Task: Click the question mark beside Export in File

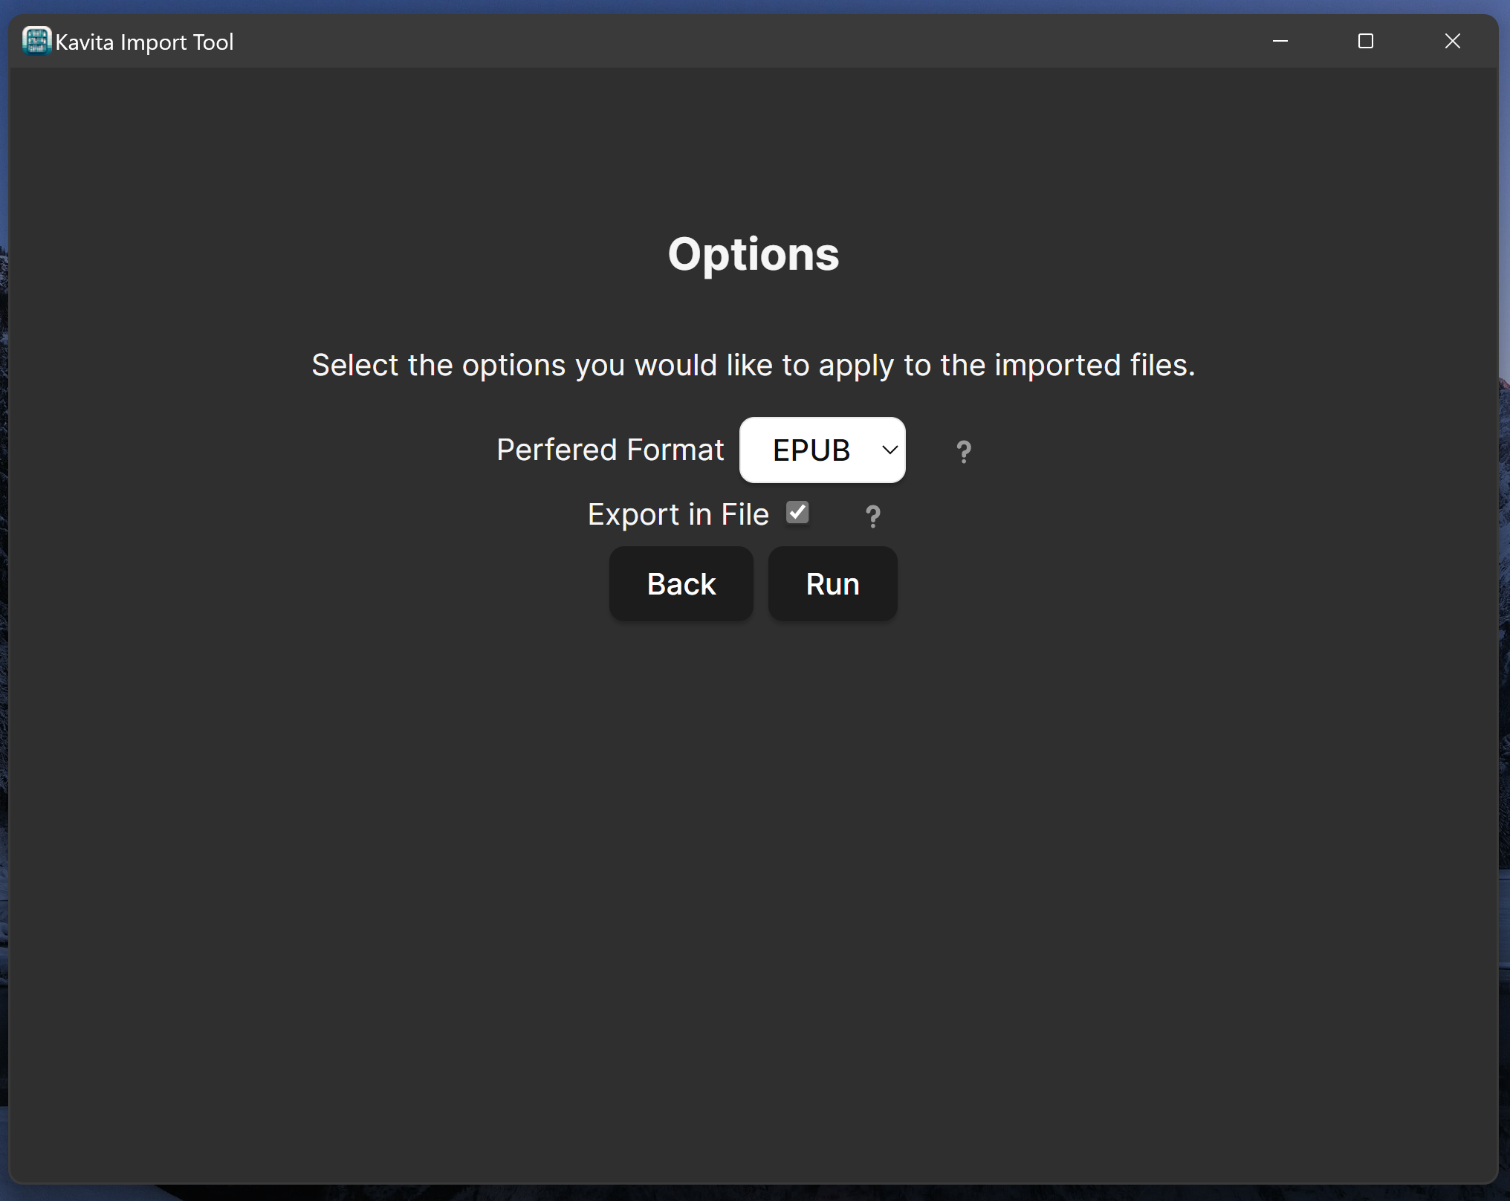Action: tap(872, 515)
